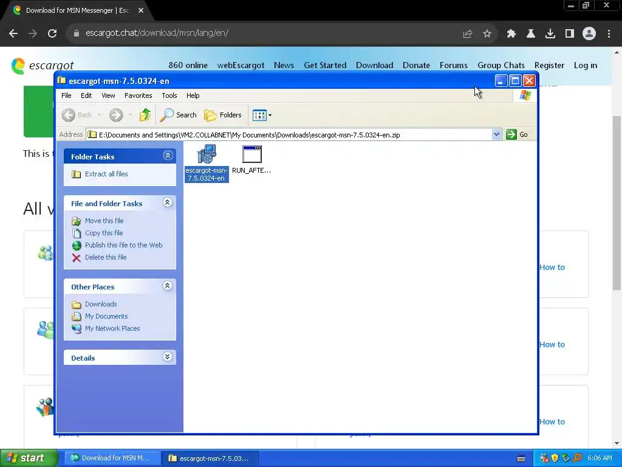This screenshot has height=467, width=622.
Task: Reload the page in Chrome
Action: click(x=52, y=33)
